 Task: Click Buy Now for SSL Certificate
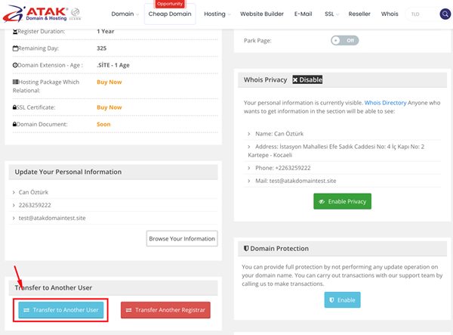(x=109, y=107)
